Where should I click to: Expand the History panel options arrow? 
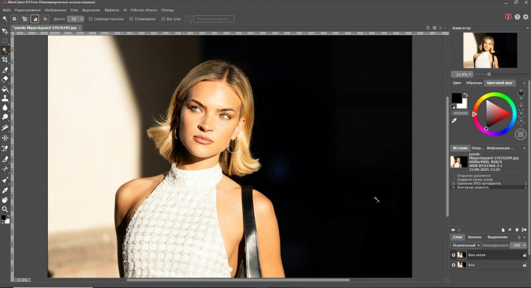(524, 148)
